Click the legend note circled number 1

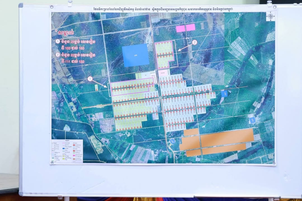click(58, 42)
